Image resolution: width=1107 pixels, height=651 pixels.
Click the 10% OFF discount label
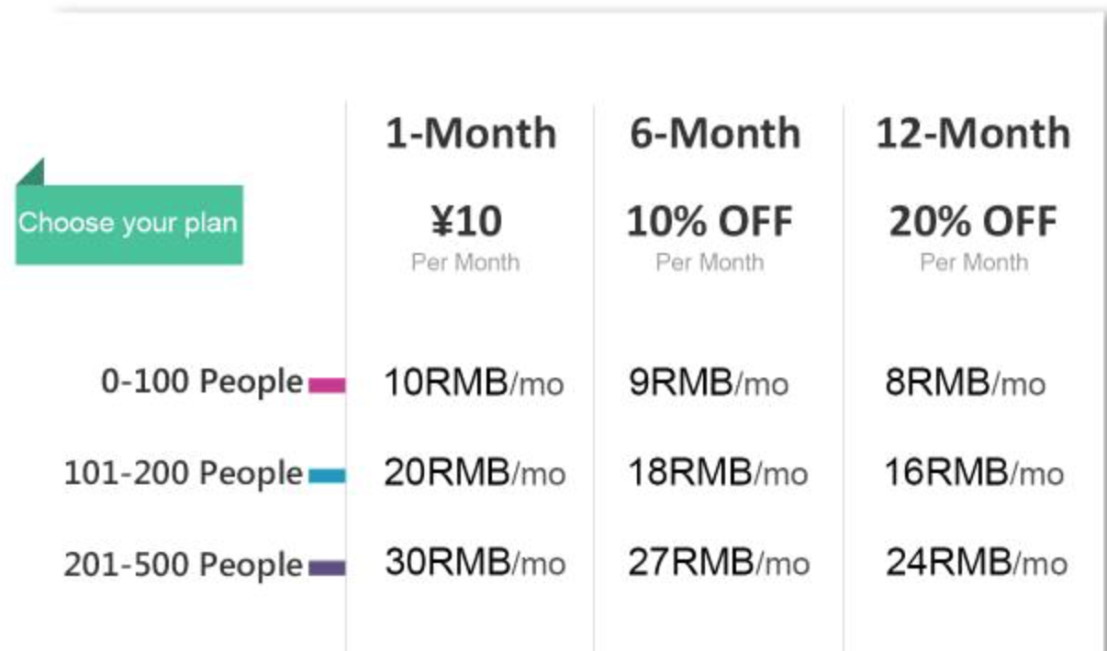pyautogui.click(x=710, y=223)
